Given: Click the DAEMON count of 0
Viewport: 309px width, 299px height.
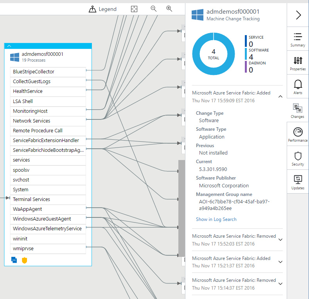Looking at the screenshot, I should (x=251, y=70).
